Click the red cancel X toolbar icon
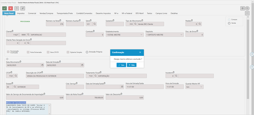Viewport: 254px width, 115px height. (11, 8)
